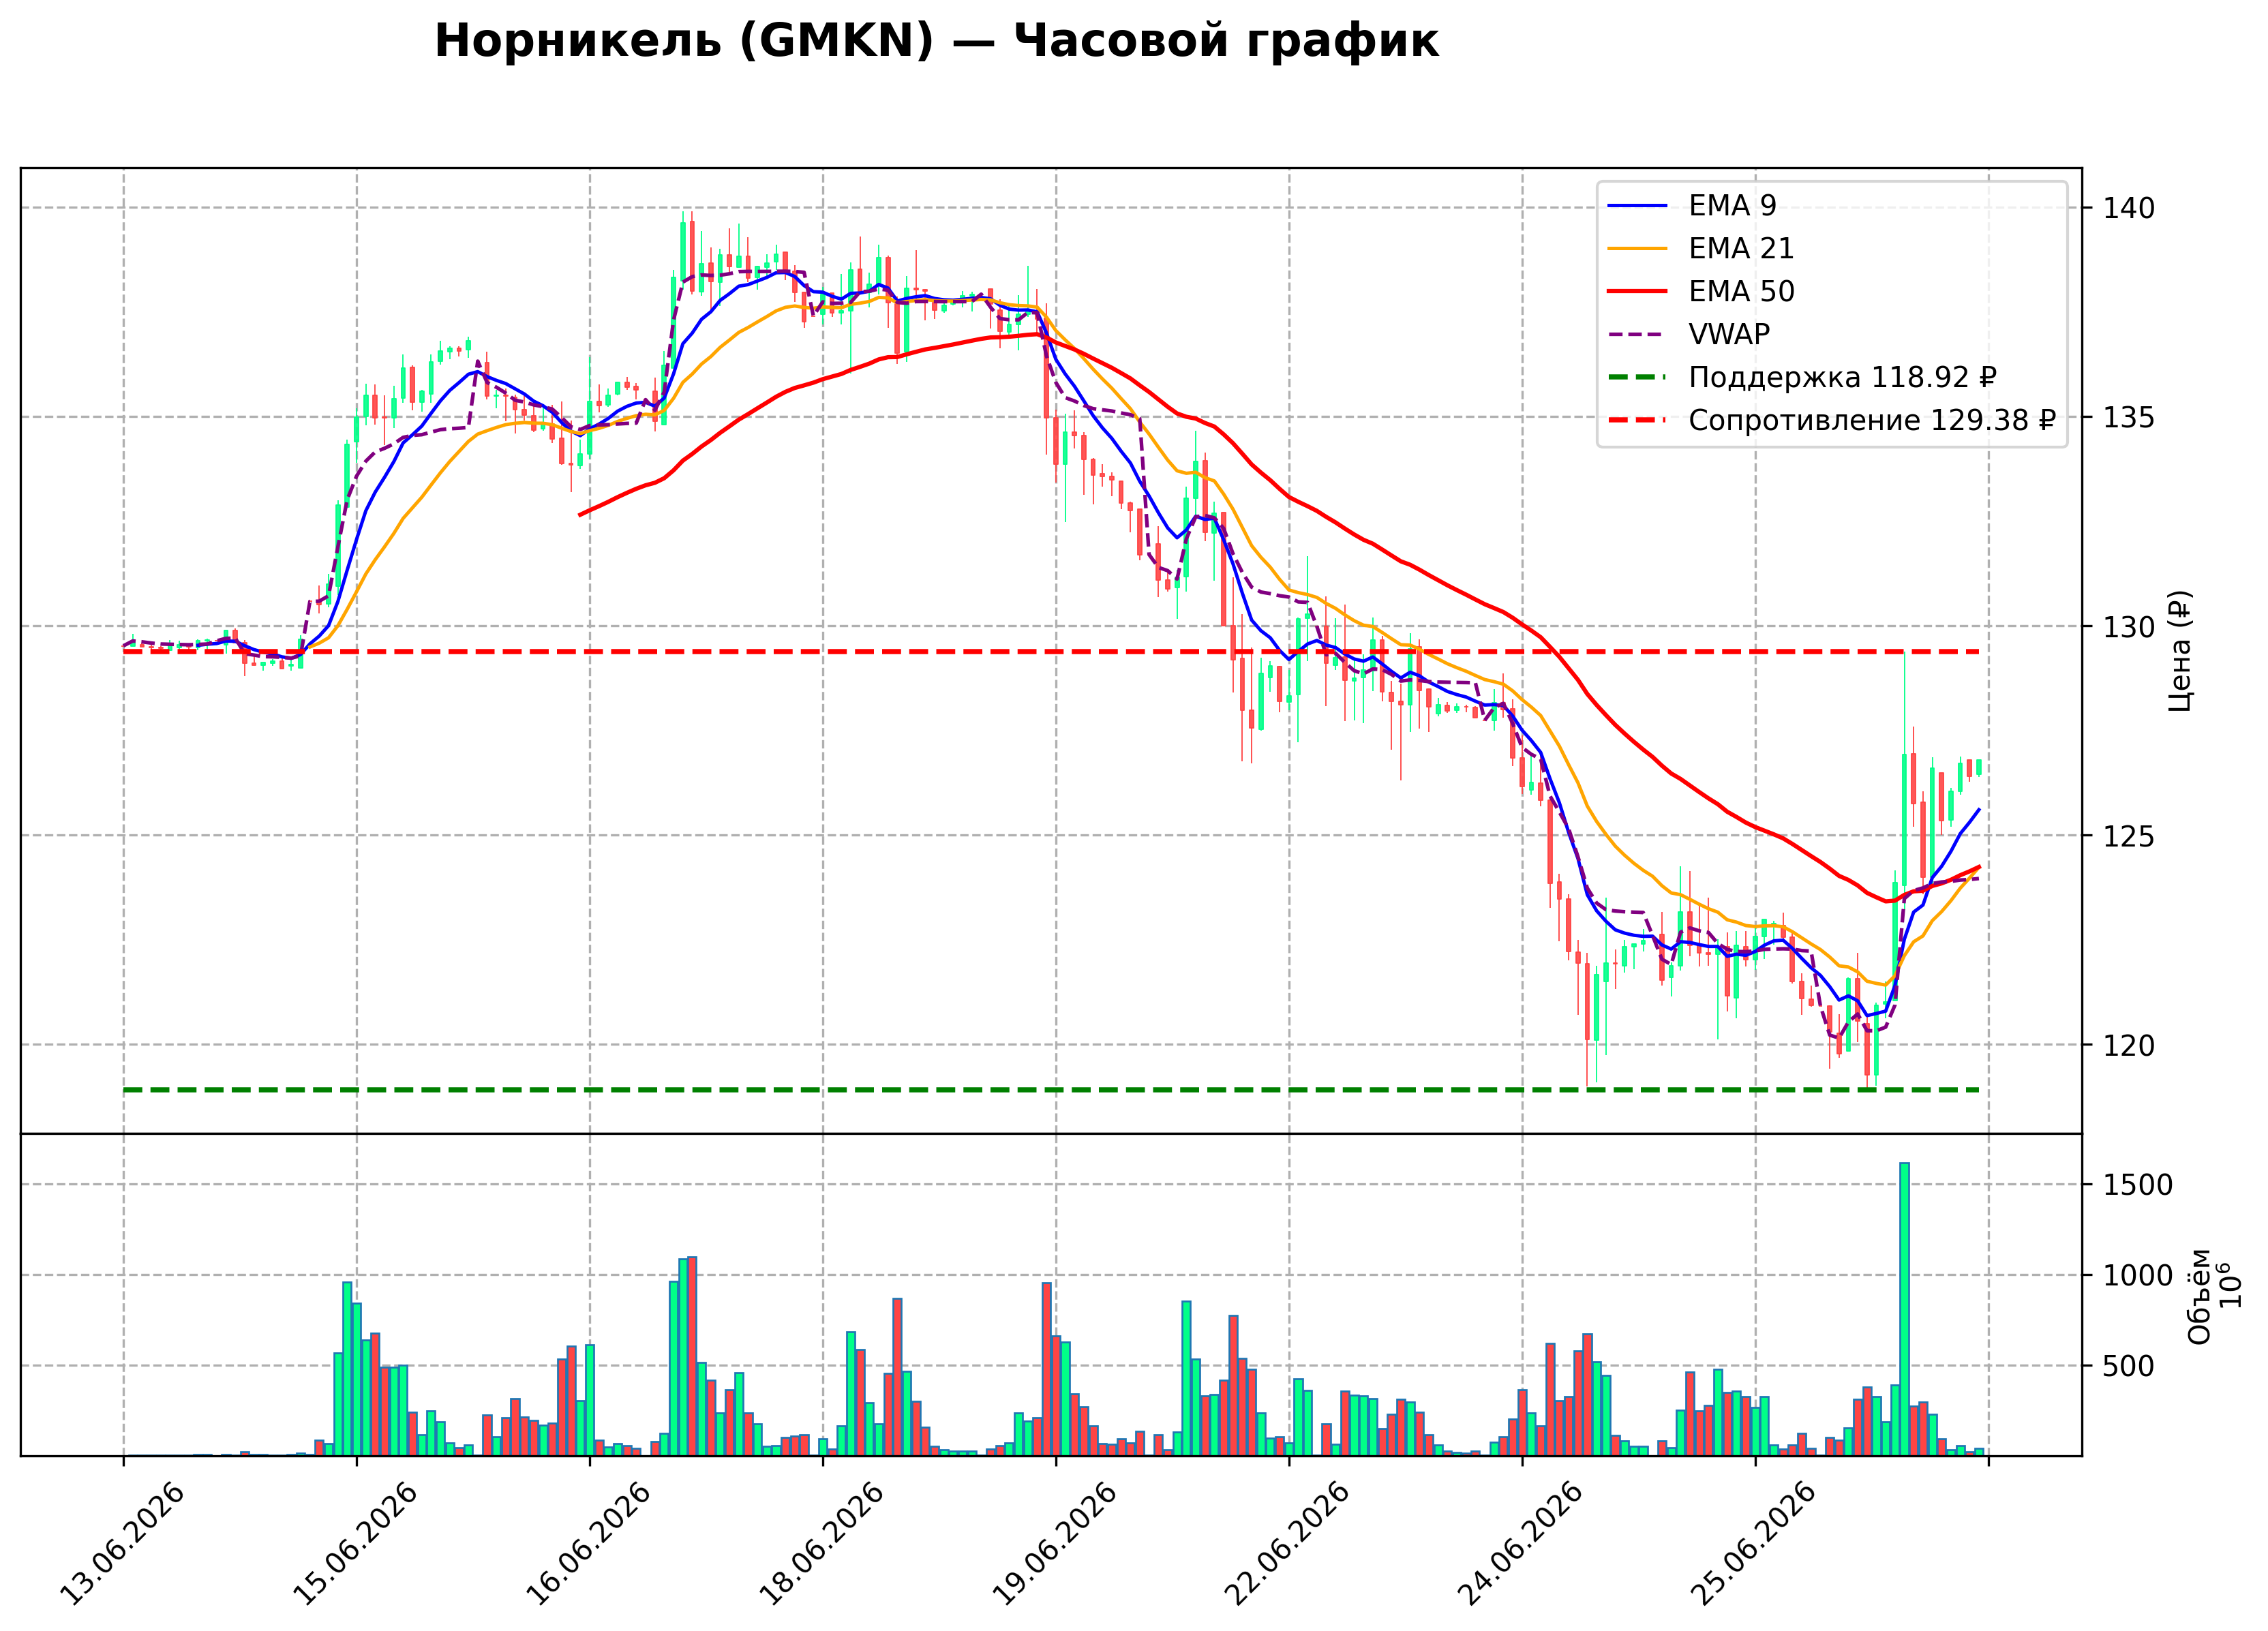The image size is (2268, 1631).
Task: Click the date label '25.06.2026'
Action: (x=1754, y=1545)
